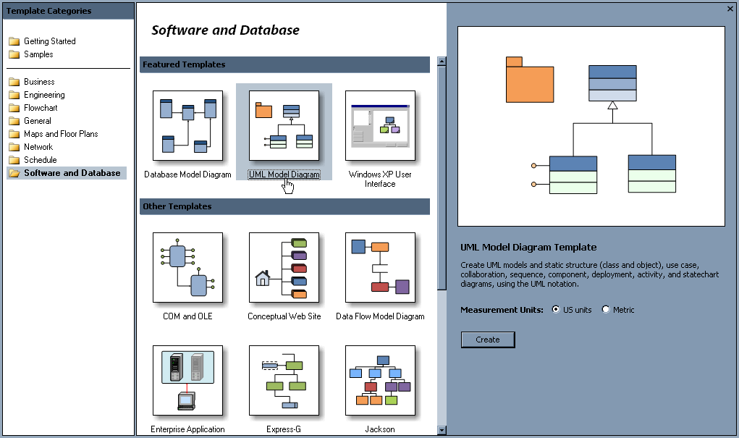
Task: Click the scrollbar down arrow in template list
Action: [442, 430]
